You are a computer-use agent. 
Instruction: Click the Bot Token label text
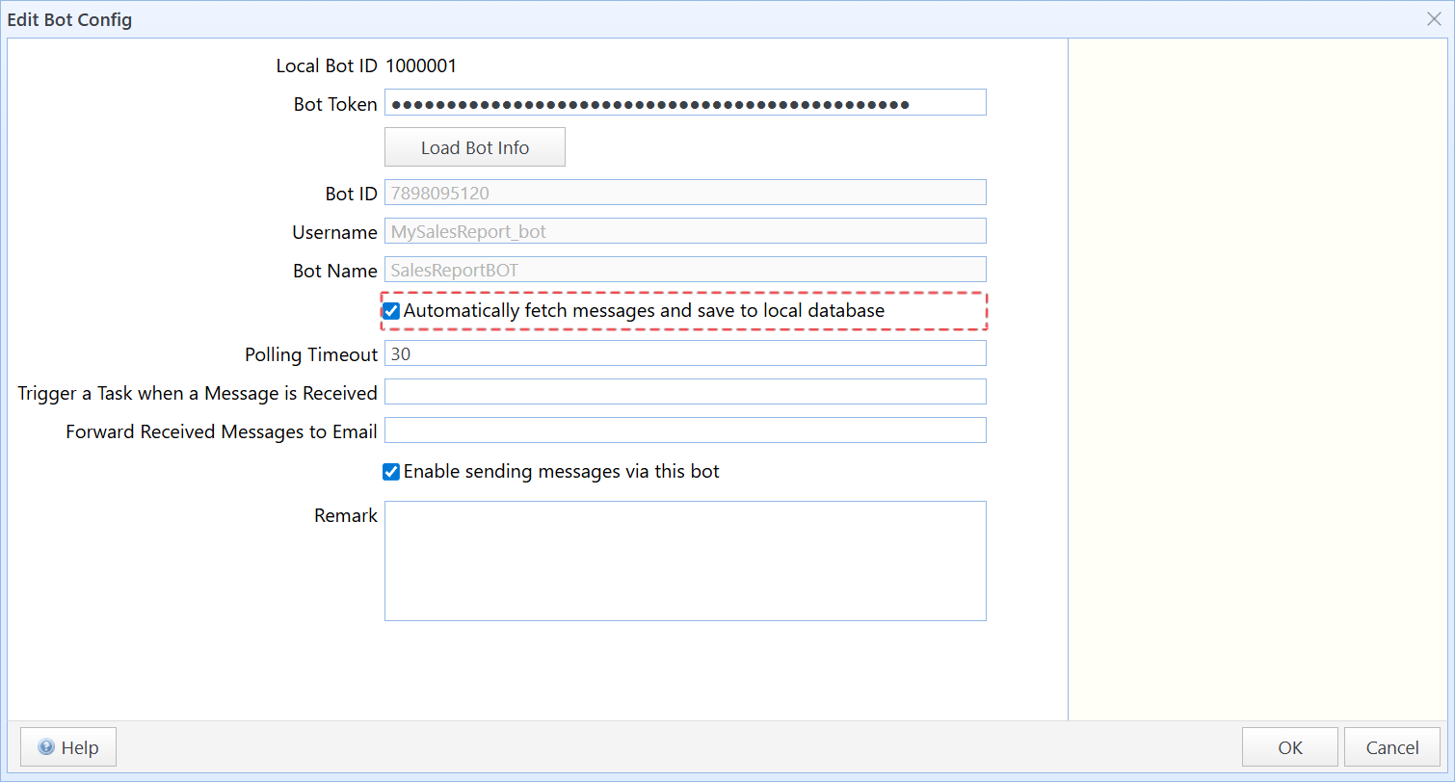pyautogui.click(x=335, y=104)
